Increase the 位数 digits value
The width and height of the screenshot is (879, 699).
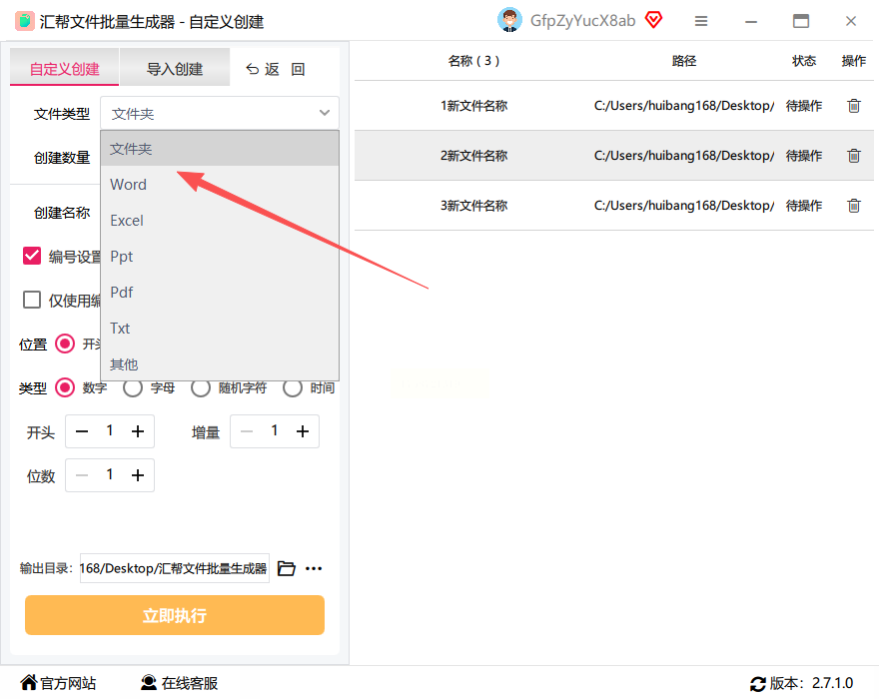pos(138,475)
